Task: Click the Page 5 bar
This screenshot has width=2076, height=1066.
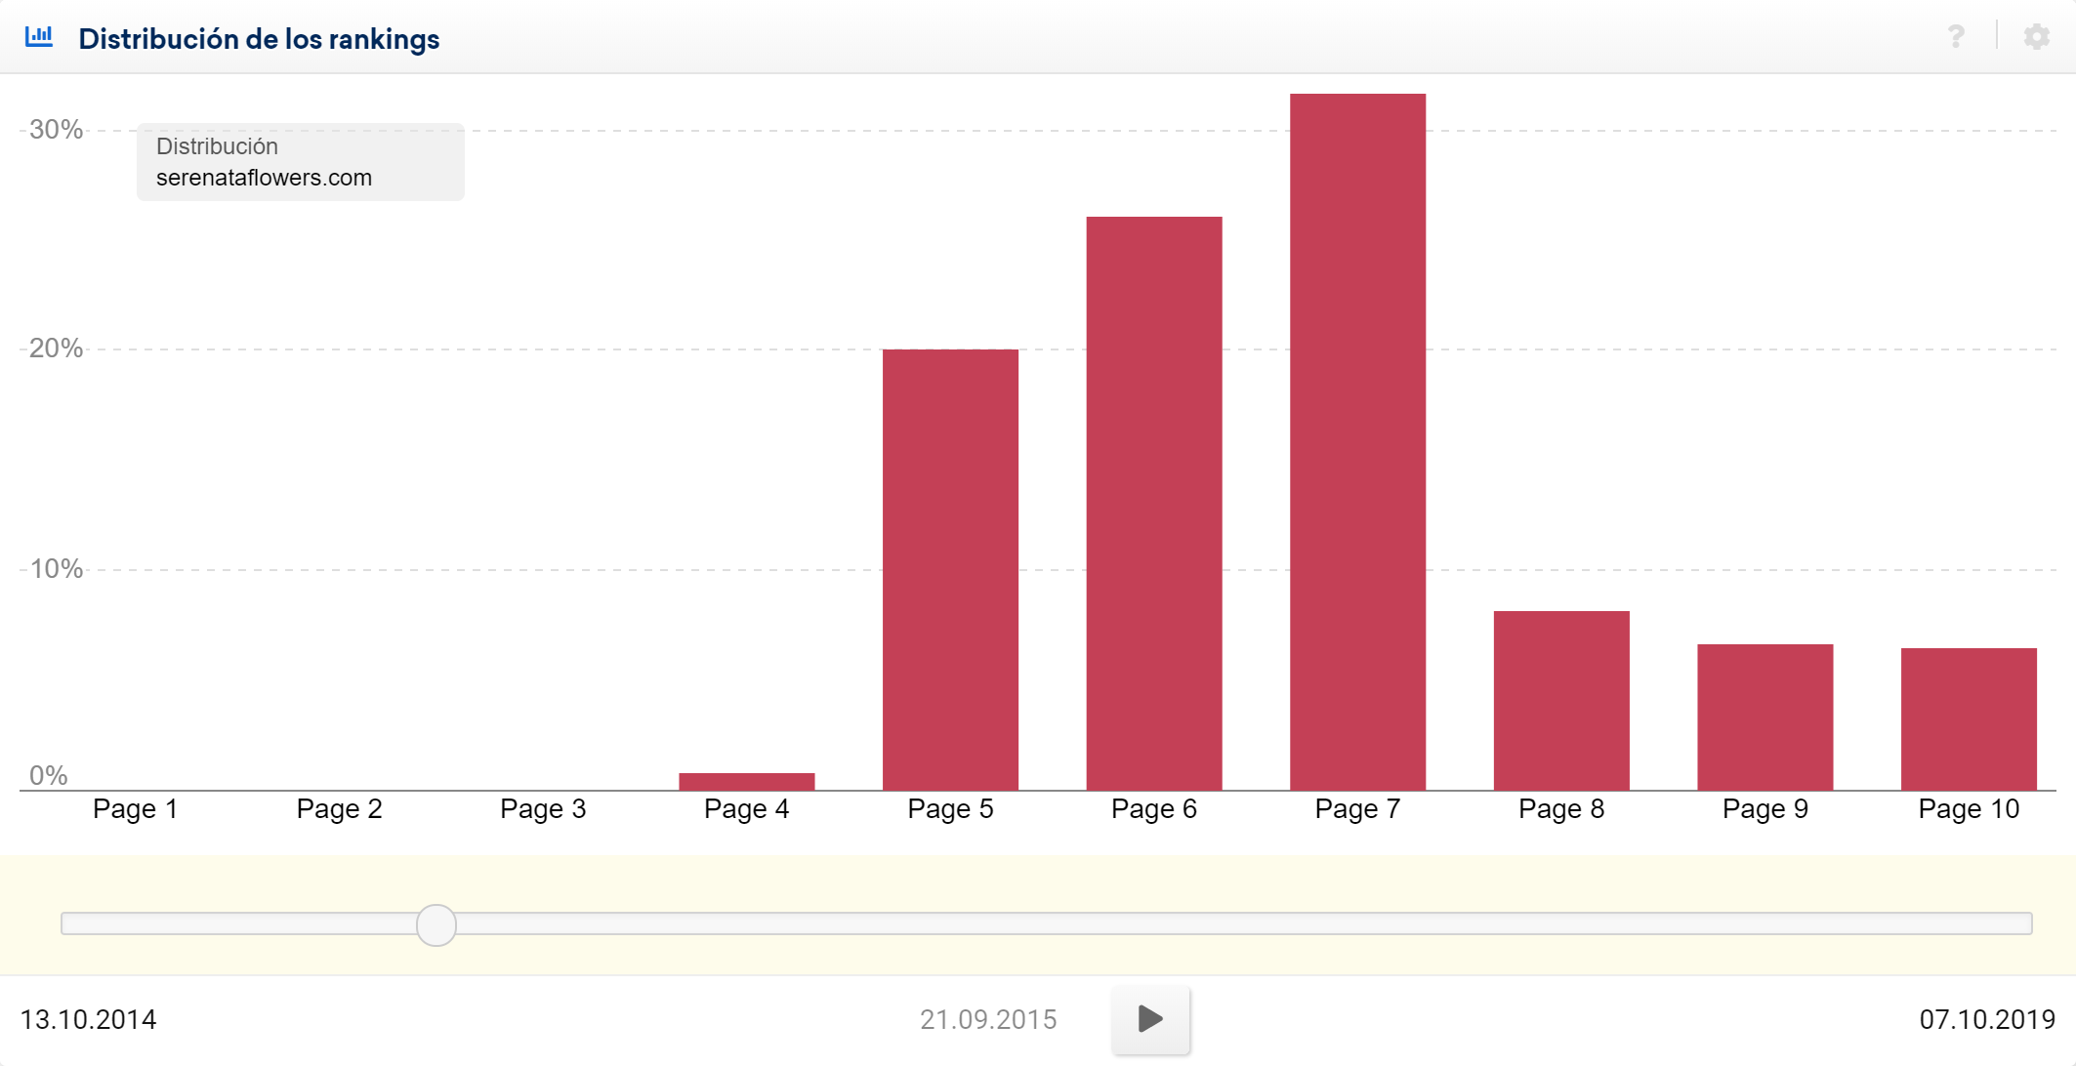Action: pyautogui.click(x=950, y=569)
